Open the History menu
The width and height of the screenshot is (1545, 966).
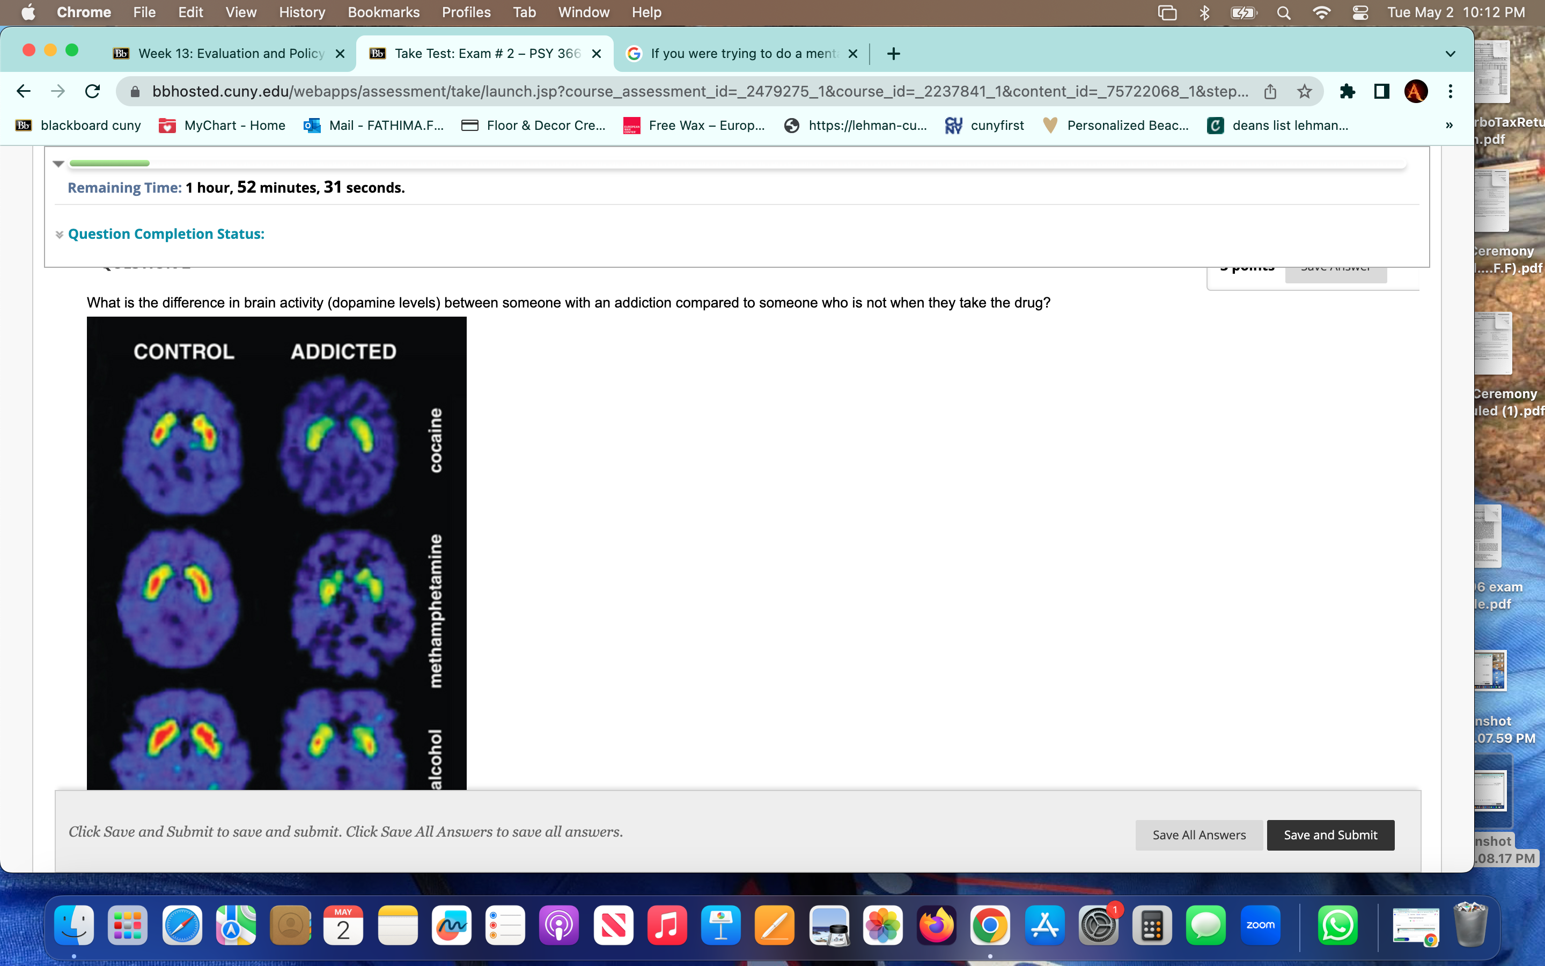301,12
